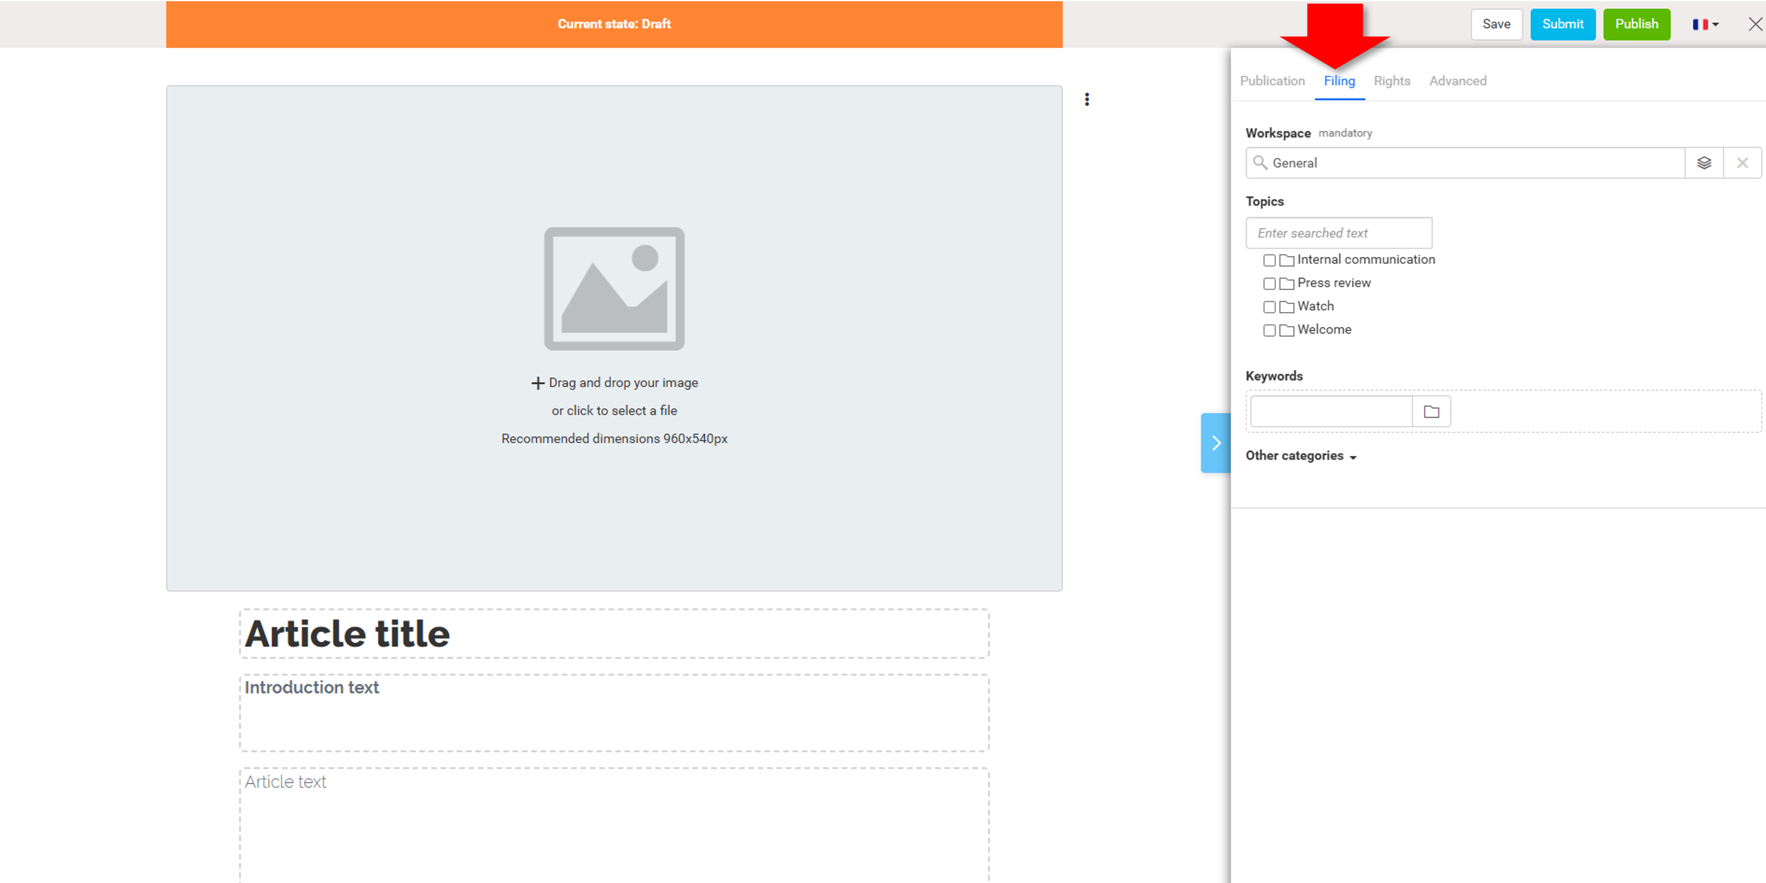The width and height of the screenshot is (1766, 883).
Task: Check the Internal communication topic checkbox
Action: 1269,260
